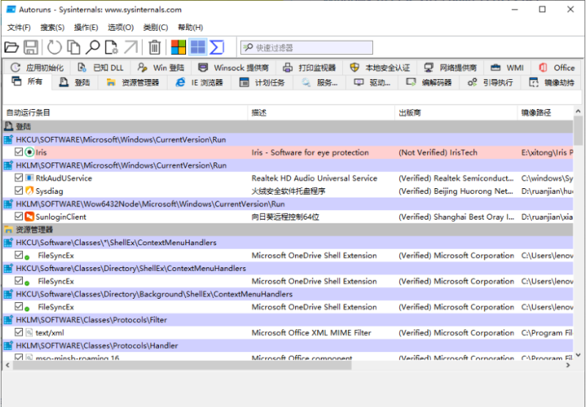Screen dimensions: 586x407
Task: Click the file properties toolbar icon
Action: 111,48
